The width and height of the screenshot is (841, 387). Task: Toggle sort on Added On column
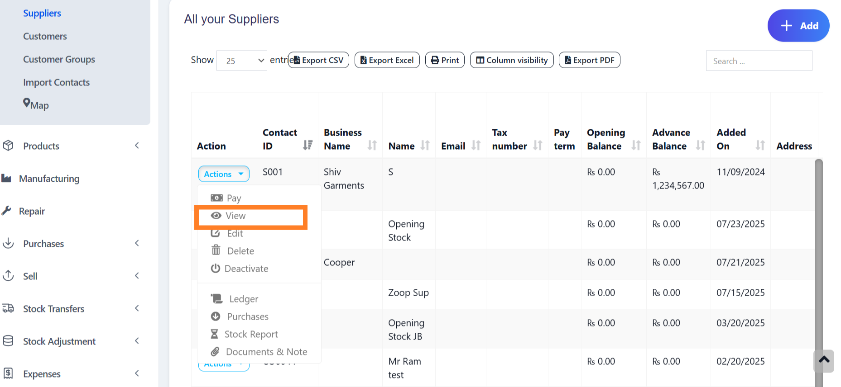[760, 145]
